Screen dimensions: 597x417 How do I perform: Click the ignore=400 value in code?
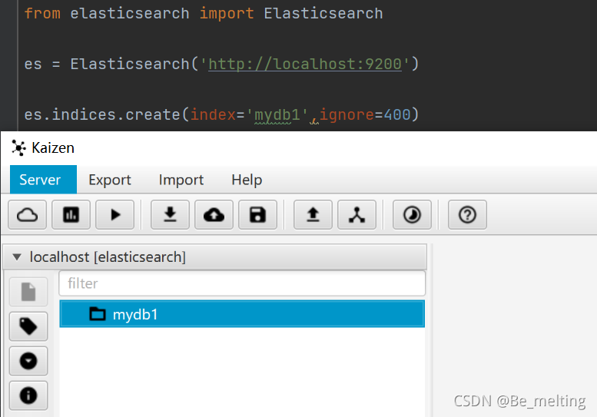coord(365,115)
